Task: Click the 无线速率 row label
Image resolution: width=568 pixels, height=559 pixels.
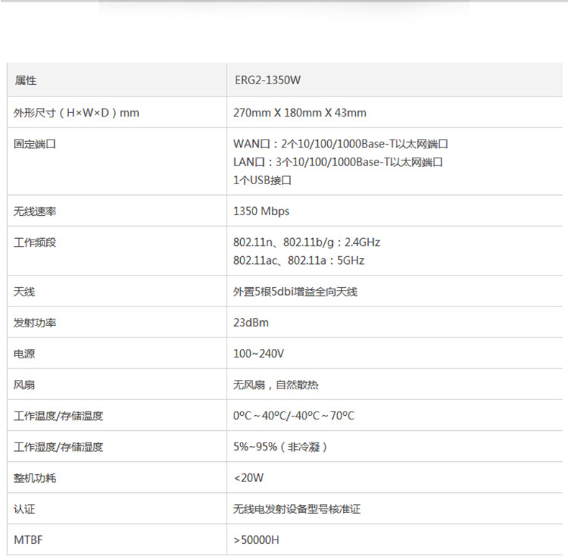Action: (35, 212)
